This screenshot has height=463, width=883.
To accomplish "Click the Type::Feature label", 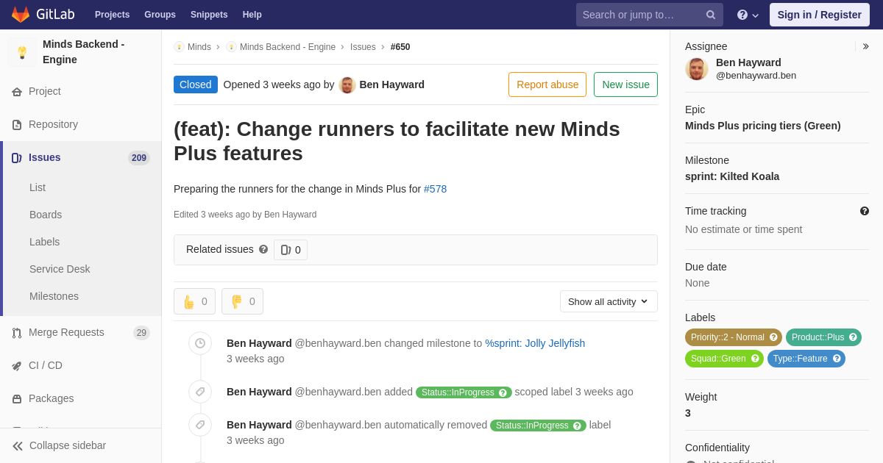I will click(x=806, y=359).
